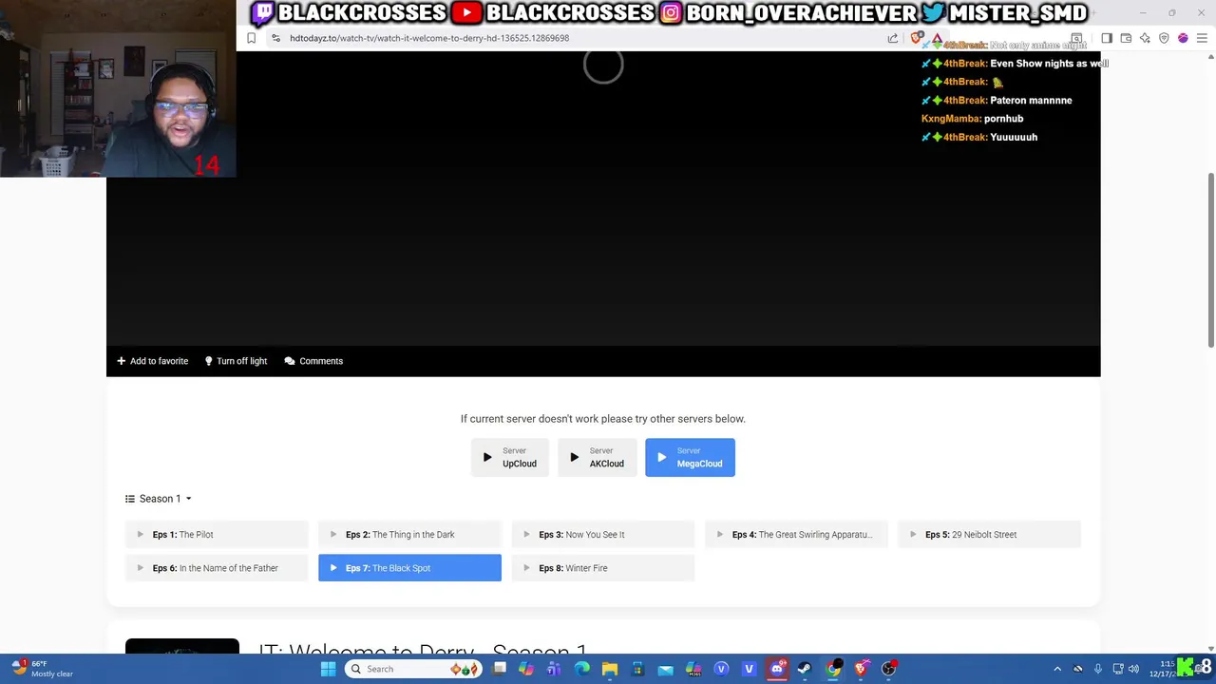The height and width of the screenshot is (684, 1216).
Task: Open the Mail app on the taskbar
Action: [665, 669]
